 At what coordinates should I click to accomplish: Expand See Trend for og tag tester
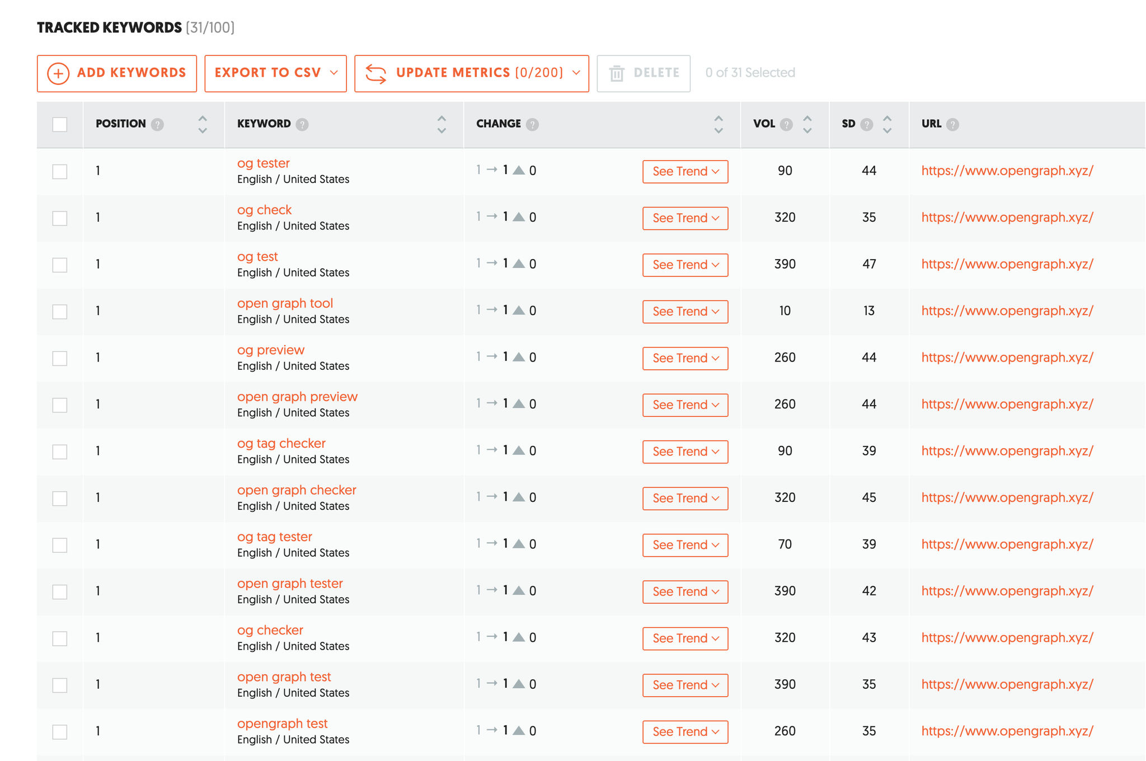click(x=685, y=546)
